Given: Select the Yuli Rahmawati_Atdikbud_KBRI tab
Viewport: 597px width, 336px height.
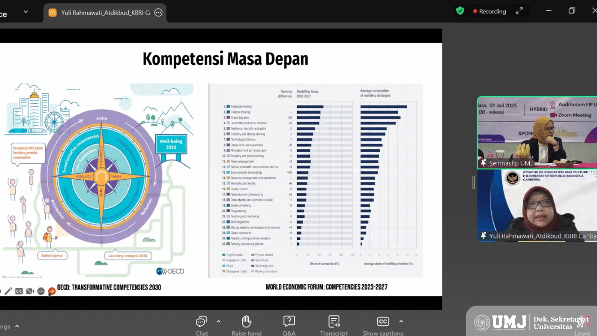Looking at the screenshot, I should [x=105, y=13].
